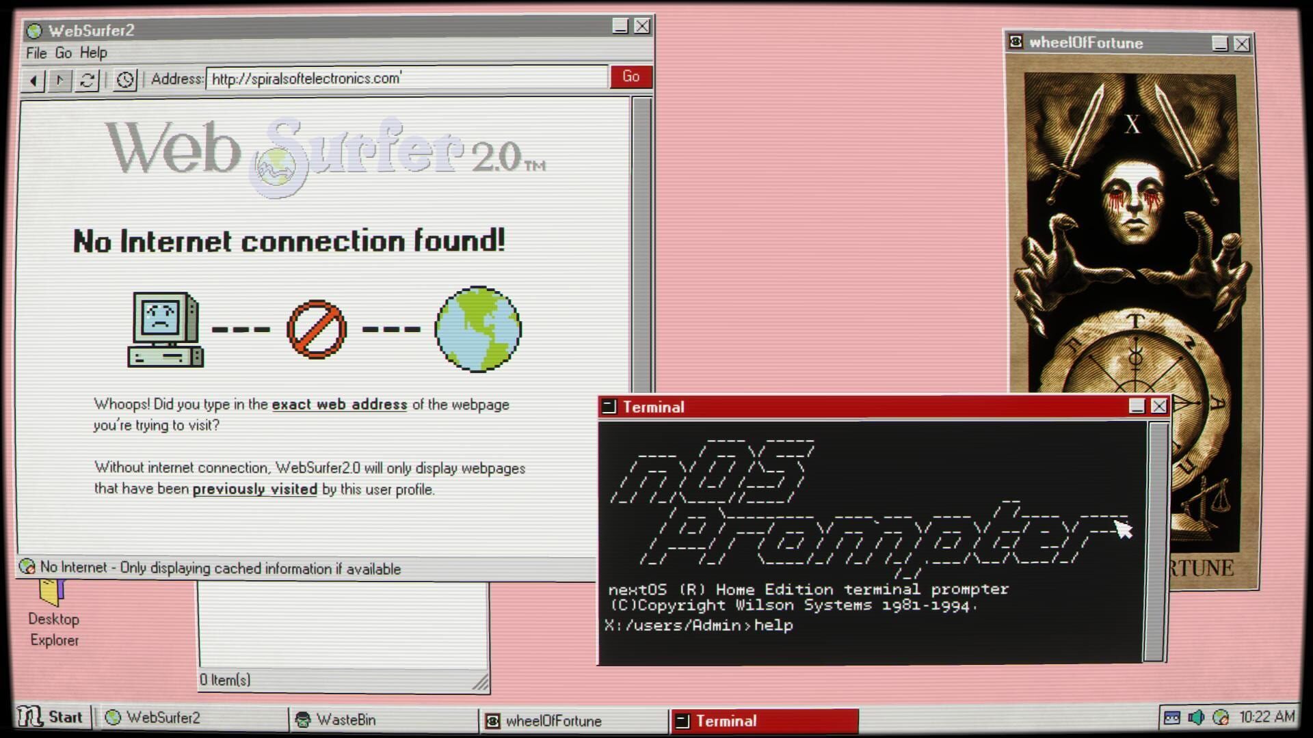
Task: Click the Go button next to the address bar
Action: click(630, 77)
